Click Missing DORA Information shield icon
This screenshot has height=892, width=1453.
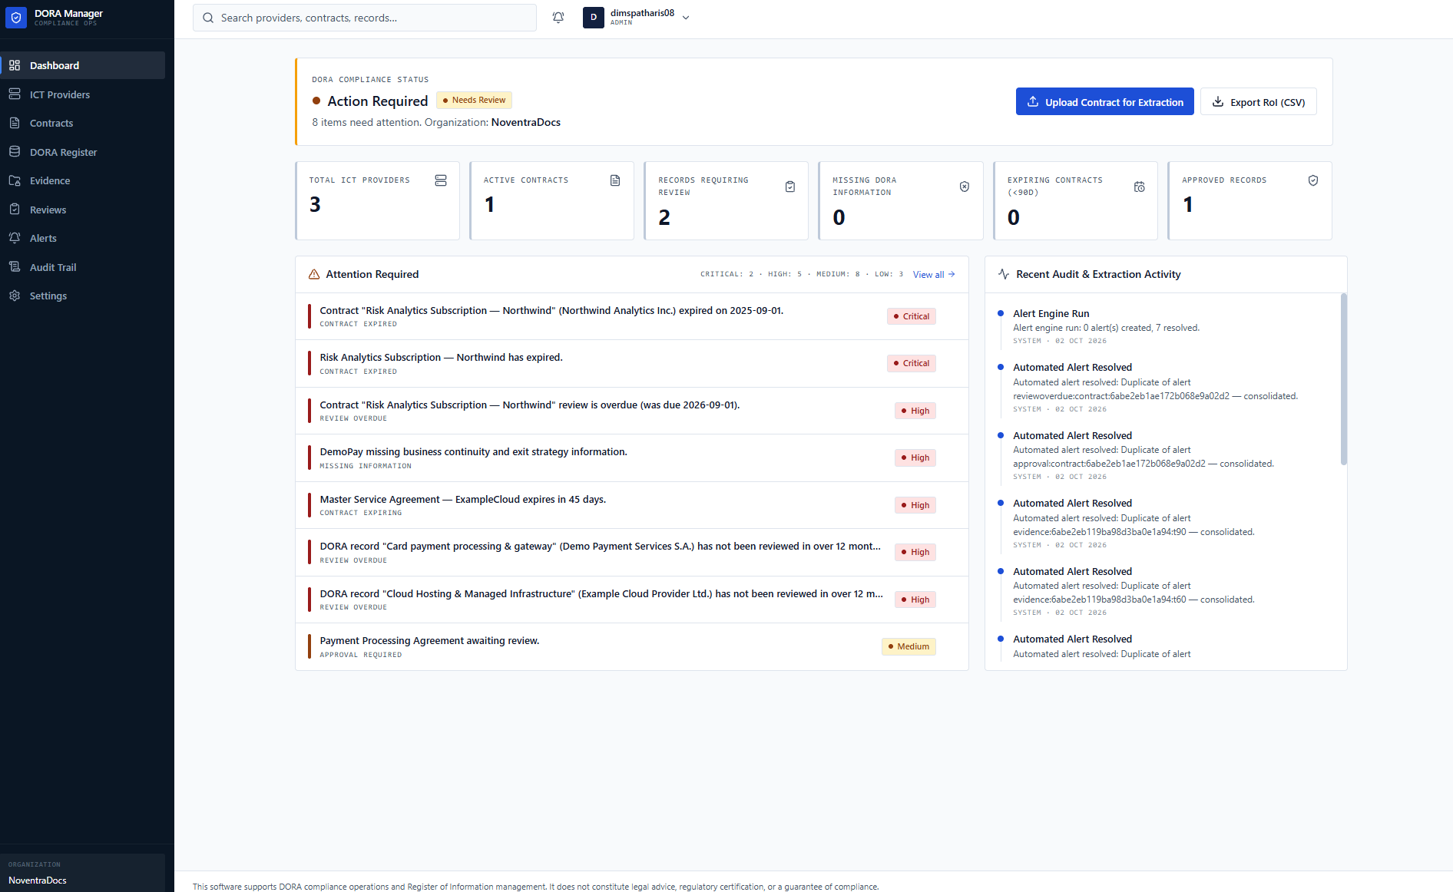[x=965, y=187]
